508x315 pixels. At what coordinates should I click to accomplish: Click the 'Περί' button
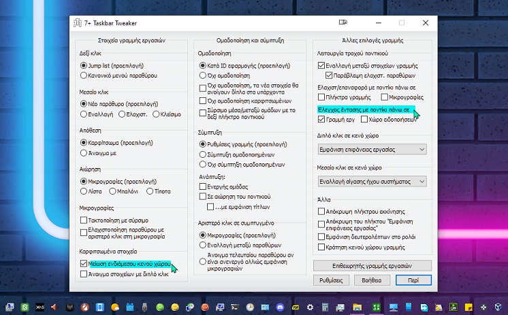coord(413,280)
